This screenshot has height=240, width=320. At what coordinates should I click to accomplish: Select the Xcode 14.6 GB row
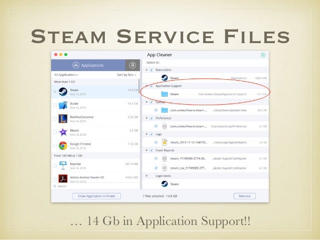(95, 105)
